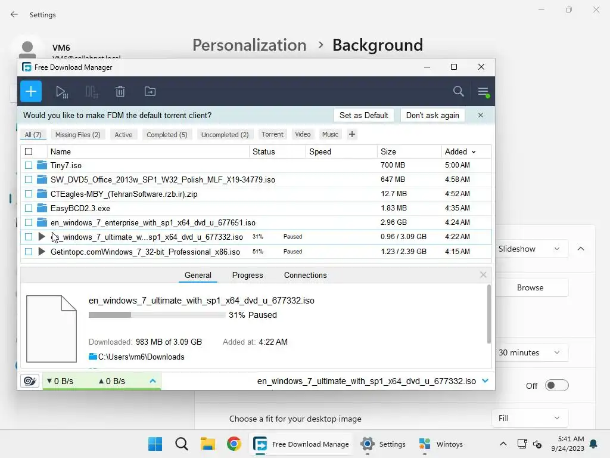610x458 pixels.
Task: Check the EasyBCD2.3.exe checkbox
Action: tap(29, 208)
